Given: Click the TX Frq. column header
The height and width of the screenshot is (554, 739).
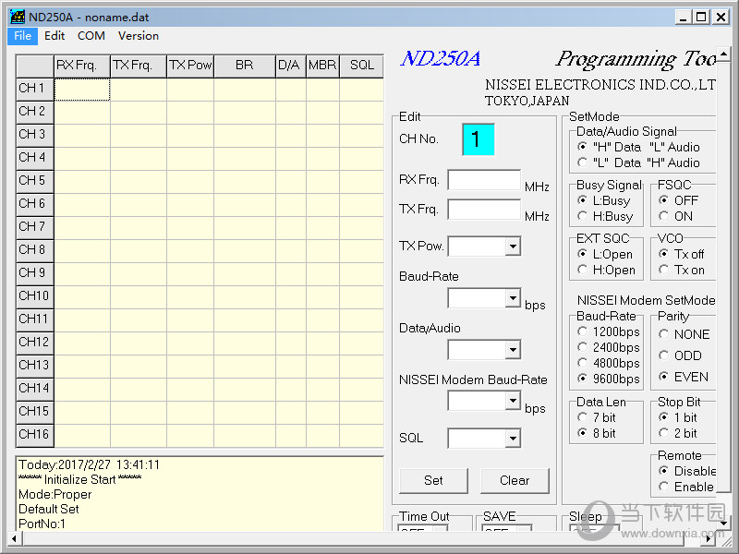Looking at the screenshot, I should point(139,66).
